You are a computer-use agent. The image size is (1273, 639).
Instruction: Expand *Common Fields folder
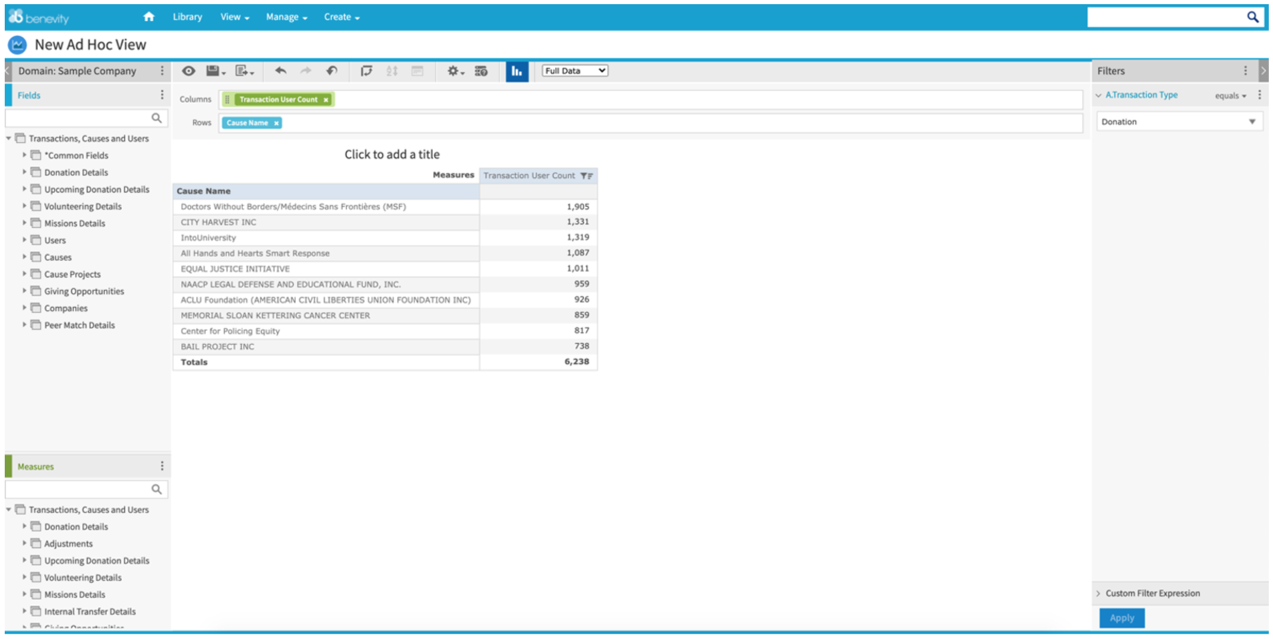24,155
